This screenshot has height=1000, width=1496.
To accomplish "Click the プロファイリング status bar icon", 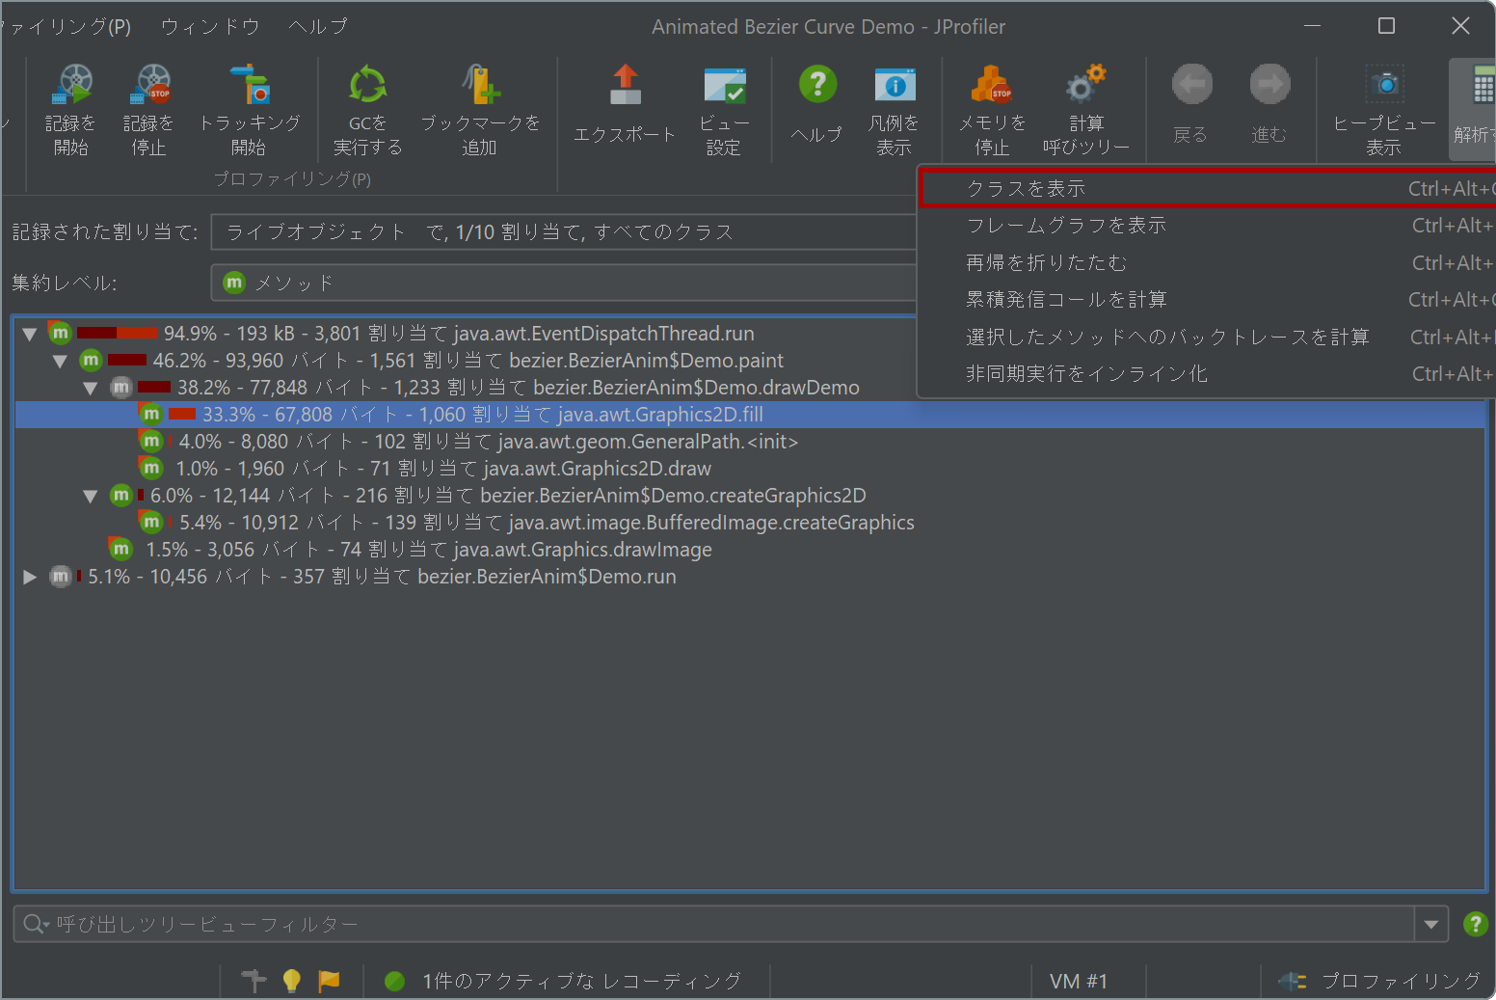I will 1293,981.
